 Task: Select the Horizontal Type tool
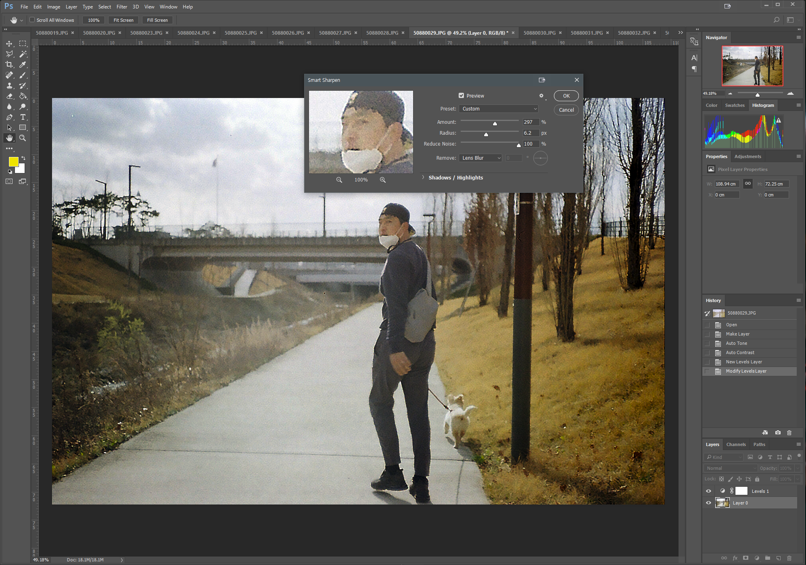pyautogui.click(x=23, y=117)
